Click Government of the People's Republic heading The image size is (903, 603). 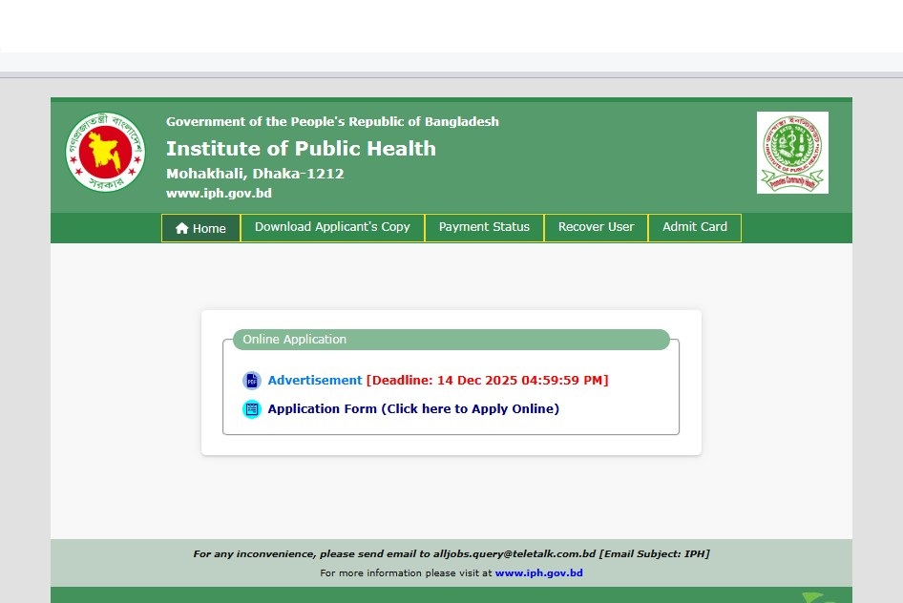pos(332,122)
